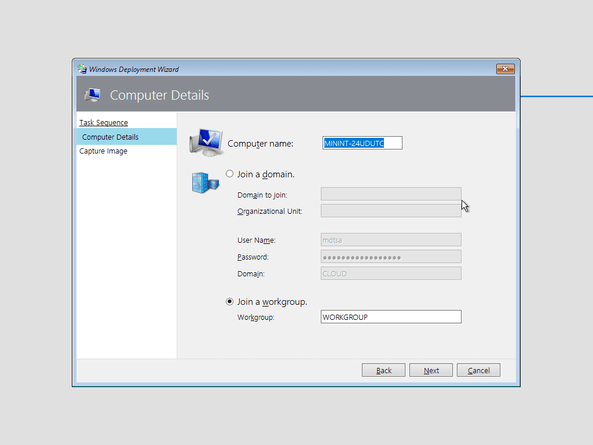Cancel the deployment wizard

click(x=478, y=370)
